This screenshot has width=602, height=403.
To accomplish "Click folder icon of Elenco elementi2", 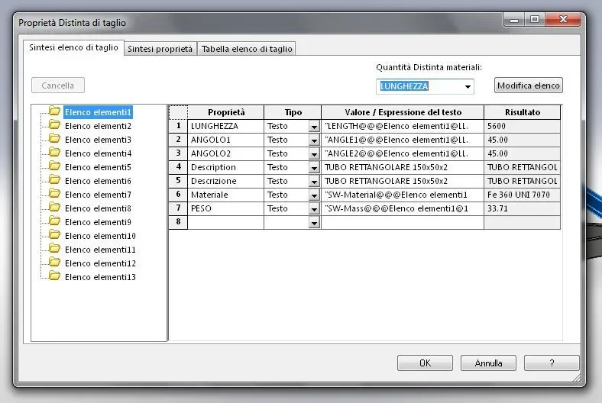I will click(x=54, y=125).
